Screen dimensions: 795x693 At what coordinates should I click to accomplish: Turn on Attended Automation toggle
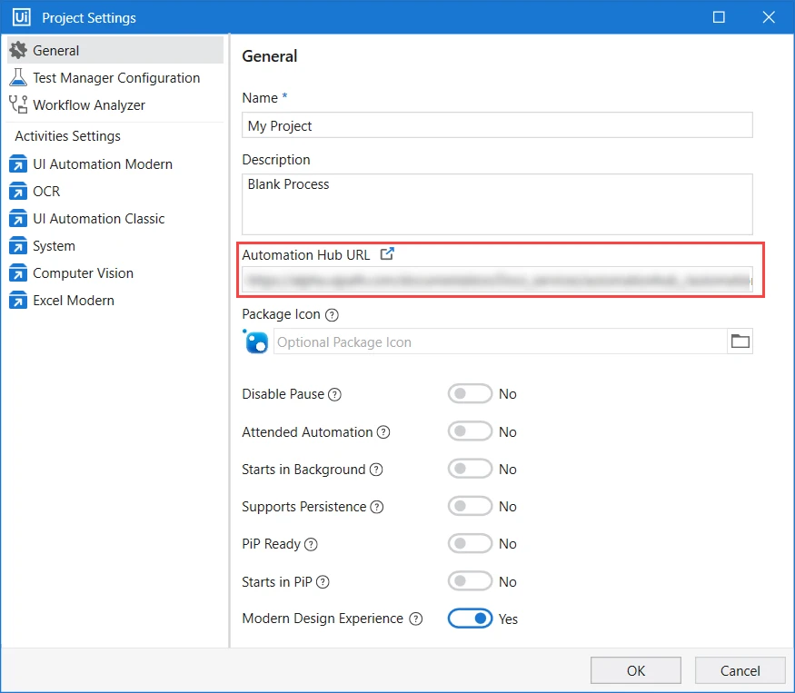point(470,431)
